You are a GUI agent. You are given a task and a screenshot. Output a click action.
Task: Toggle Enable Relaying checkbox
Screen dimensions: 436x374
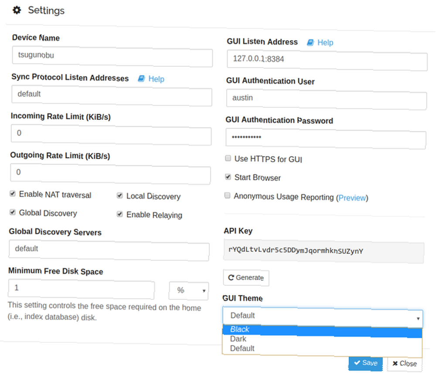pos(120,214)
